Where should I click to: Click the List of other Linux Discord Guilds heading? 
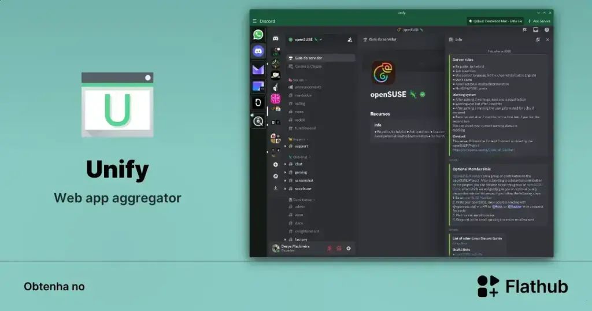[477, 239]
